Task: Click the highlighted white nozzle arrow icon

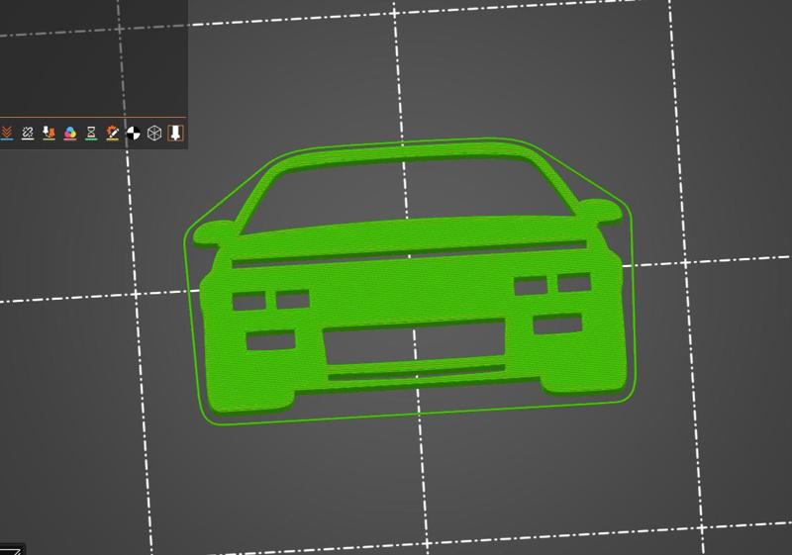Action: [175, 133]
